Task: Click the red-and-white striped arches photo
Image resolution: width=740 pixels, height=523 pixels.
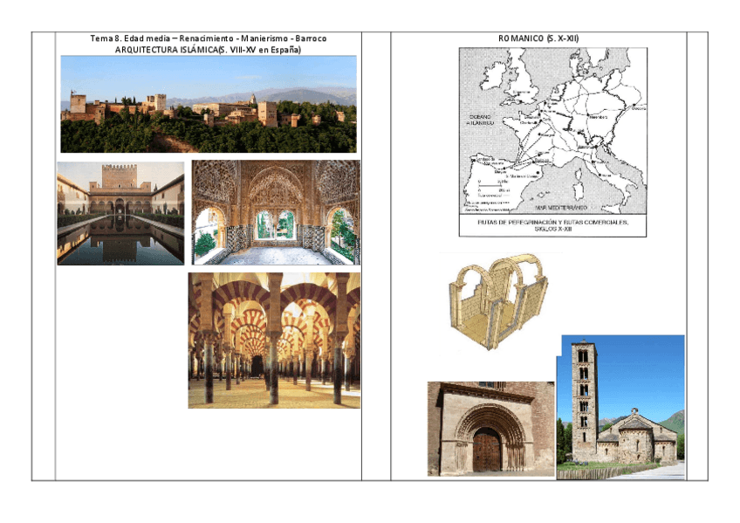Action: click(x=273, y=340)
